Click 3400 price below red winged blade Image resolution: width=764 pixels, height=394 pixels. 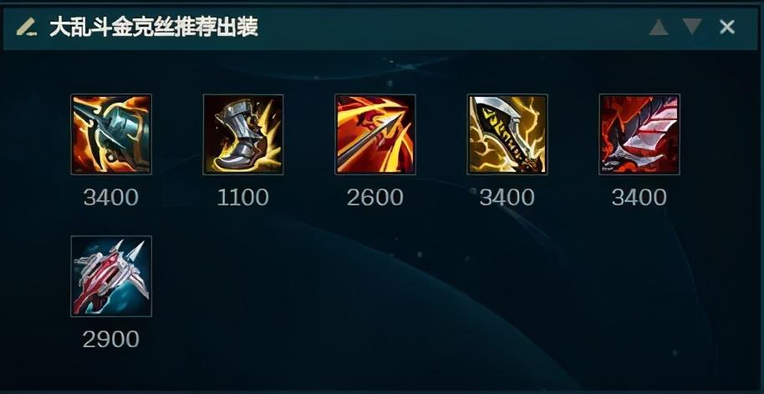[639, 198]
